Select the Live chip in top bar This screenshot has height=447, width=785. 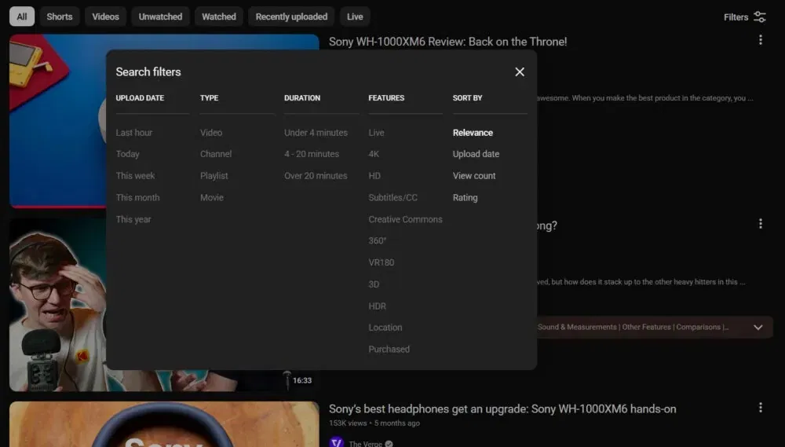pos(355,16)
